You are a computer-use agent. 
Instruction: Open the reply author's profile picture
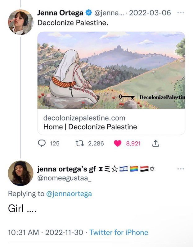(x=20, y=173)
